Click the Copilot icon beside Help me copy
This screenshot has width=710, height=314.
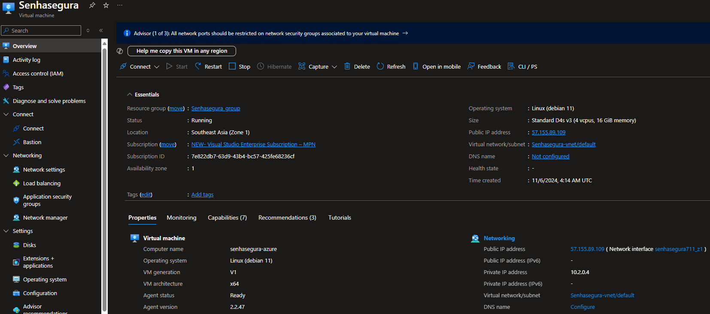tap(120, 51)
